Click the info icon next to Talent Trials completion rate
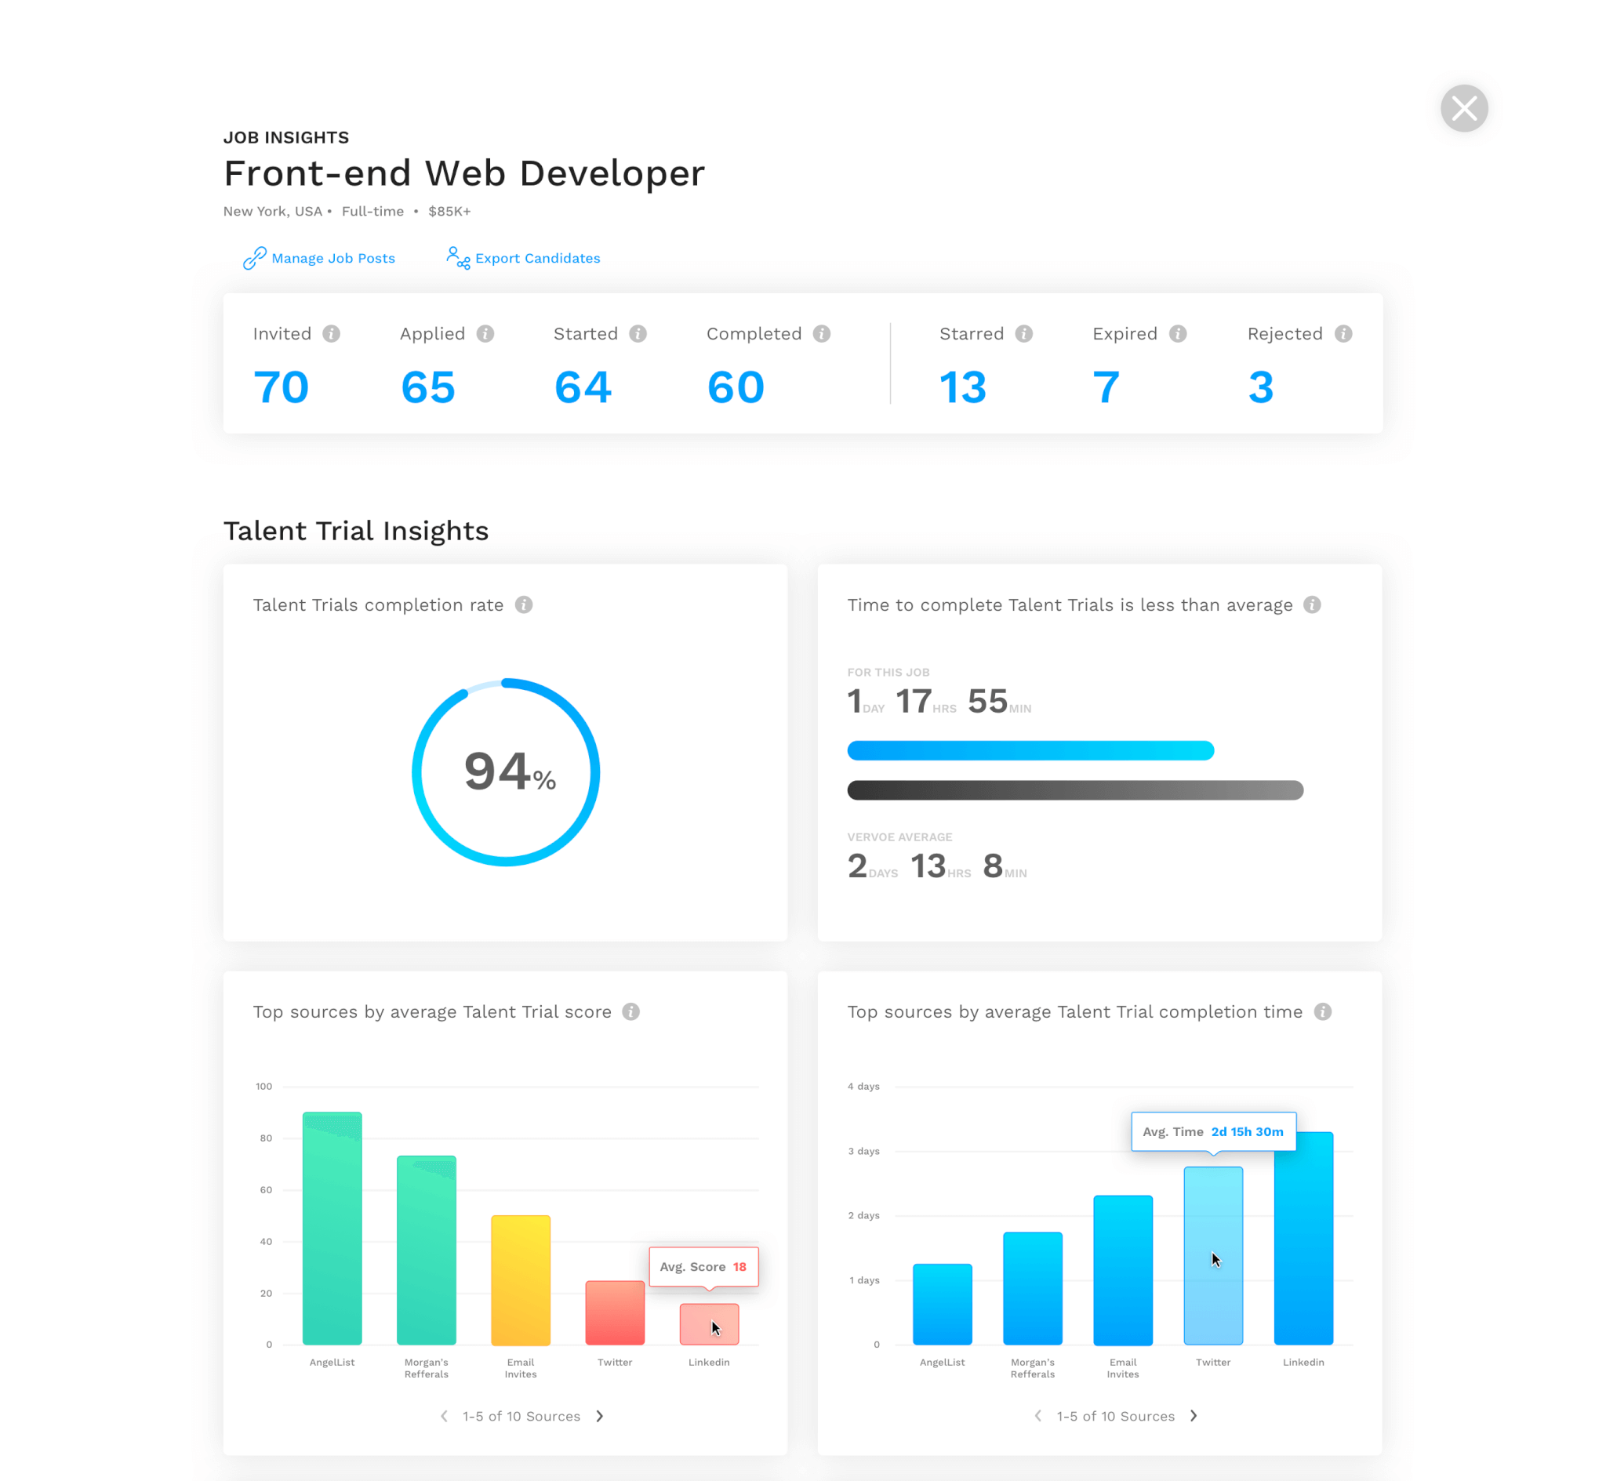The height and width of the screenshot is (1481, 1606). pos(528,604)
